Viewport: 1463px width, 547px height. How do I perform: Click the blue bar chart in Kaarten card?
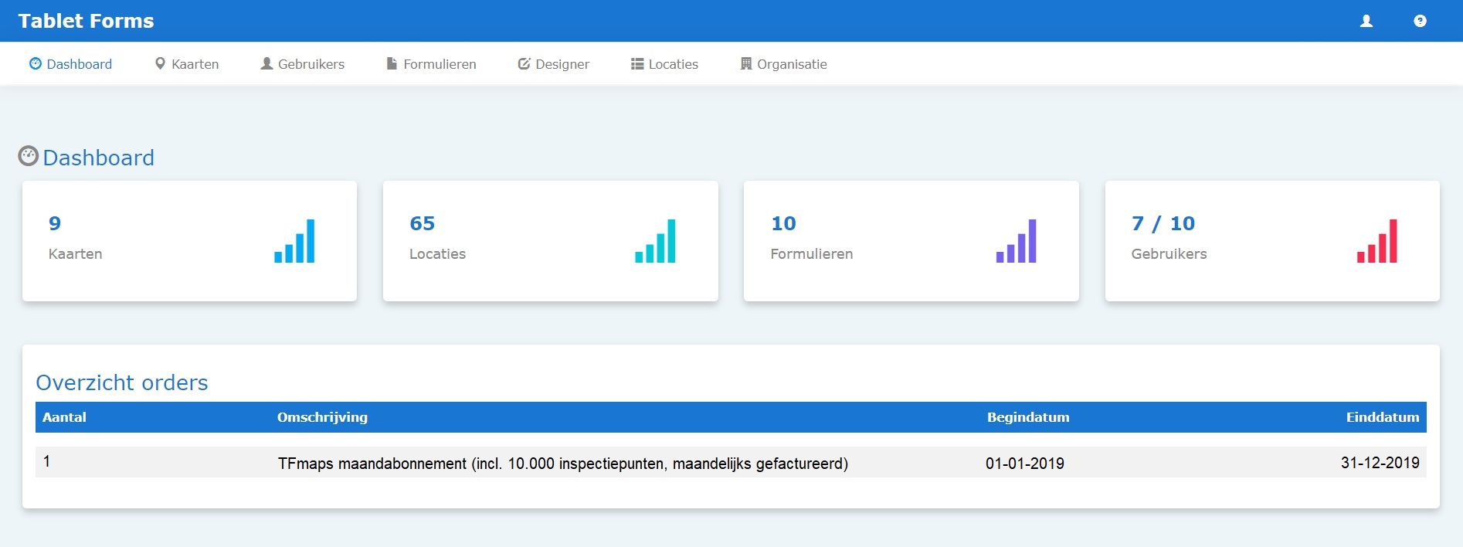294,241
